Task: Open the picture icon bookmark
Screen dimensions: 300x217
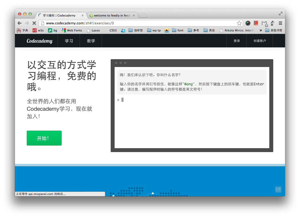Action: (x=167, y=30)
